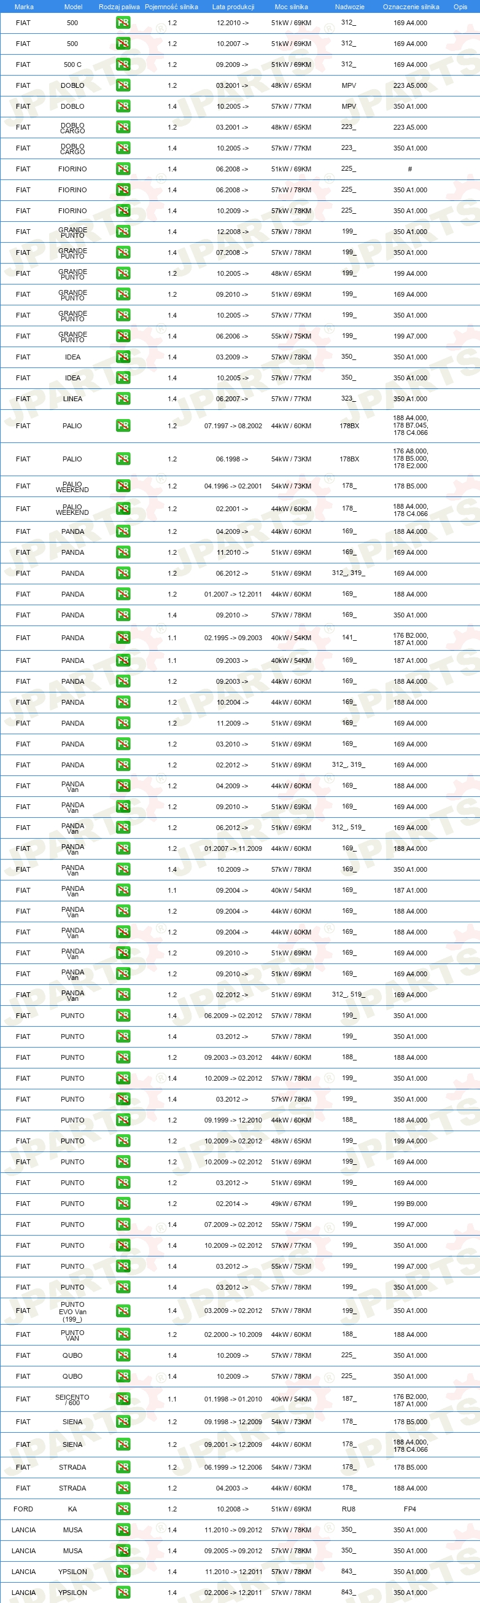Click the 199 B9.000 engine code cell
The height and width of the screenshot is (1603, 480).
click(411, 1204)
